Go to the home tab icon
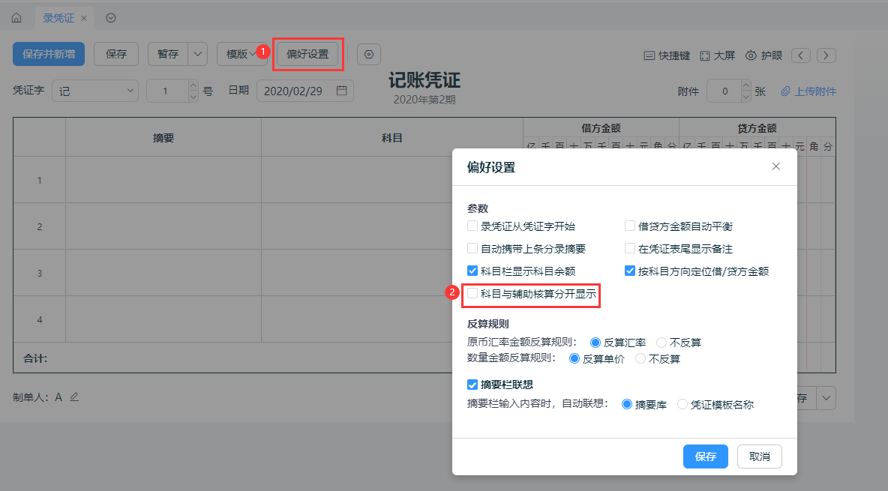The width and height of the screenshot is (888, 491). pos(16,18)
